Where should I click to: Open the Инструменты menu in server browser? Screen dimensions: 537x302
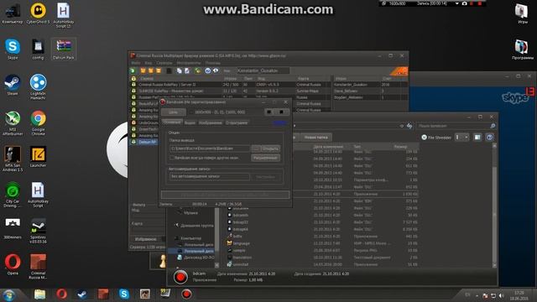[189, 63]
